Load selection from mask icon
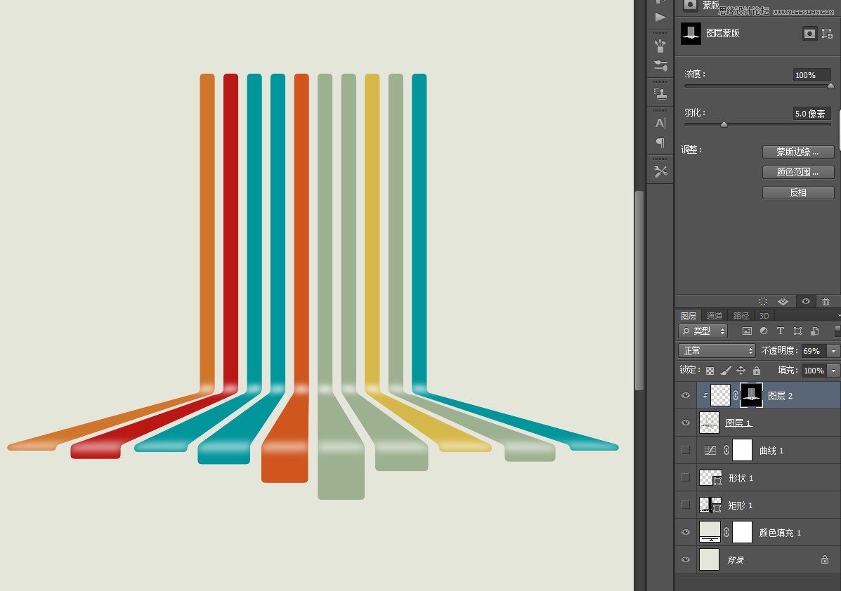841x591 pixels. [763, 302]
